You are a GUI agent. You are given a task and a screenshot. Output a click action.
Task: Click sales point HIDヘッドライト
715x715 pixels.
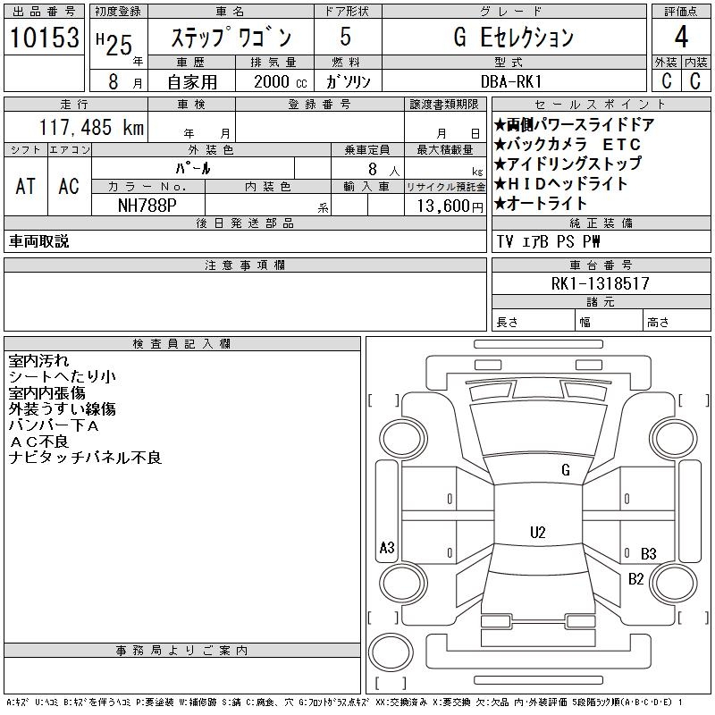(x=561, y=184)
